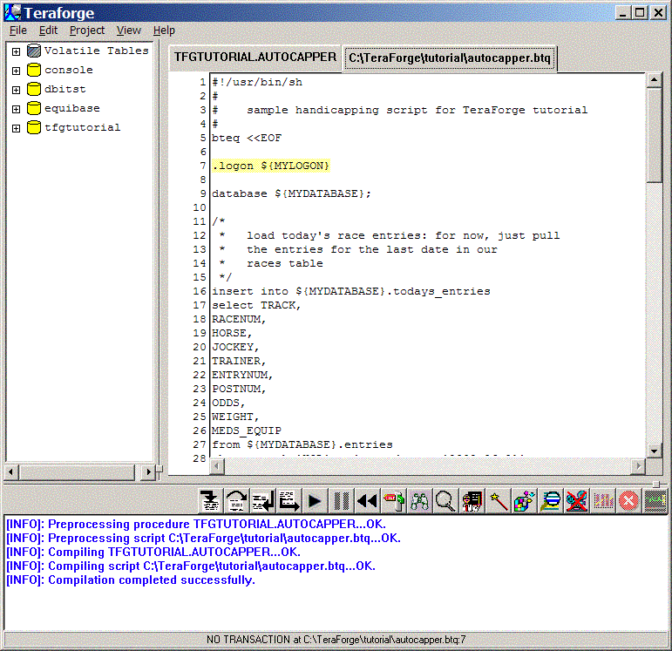This screenshot has height=651, width=672.
Task: Click the 'bteq <<EOF' code line
Action: click(247, 138)
